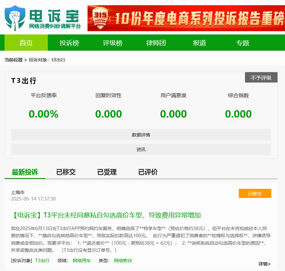
Task: Switch to the 已受理 tab
Action: (107, 172)
